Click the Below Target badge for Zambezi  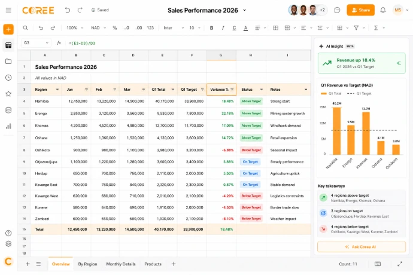[251, 219]
